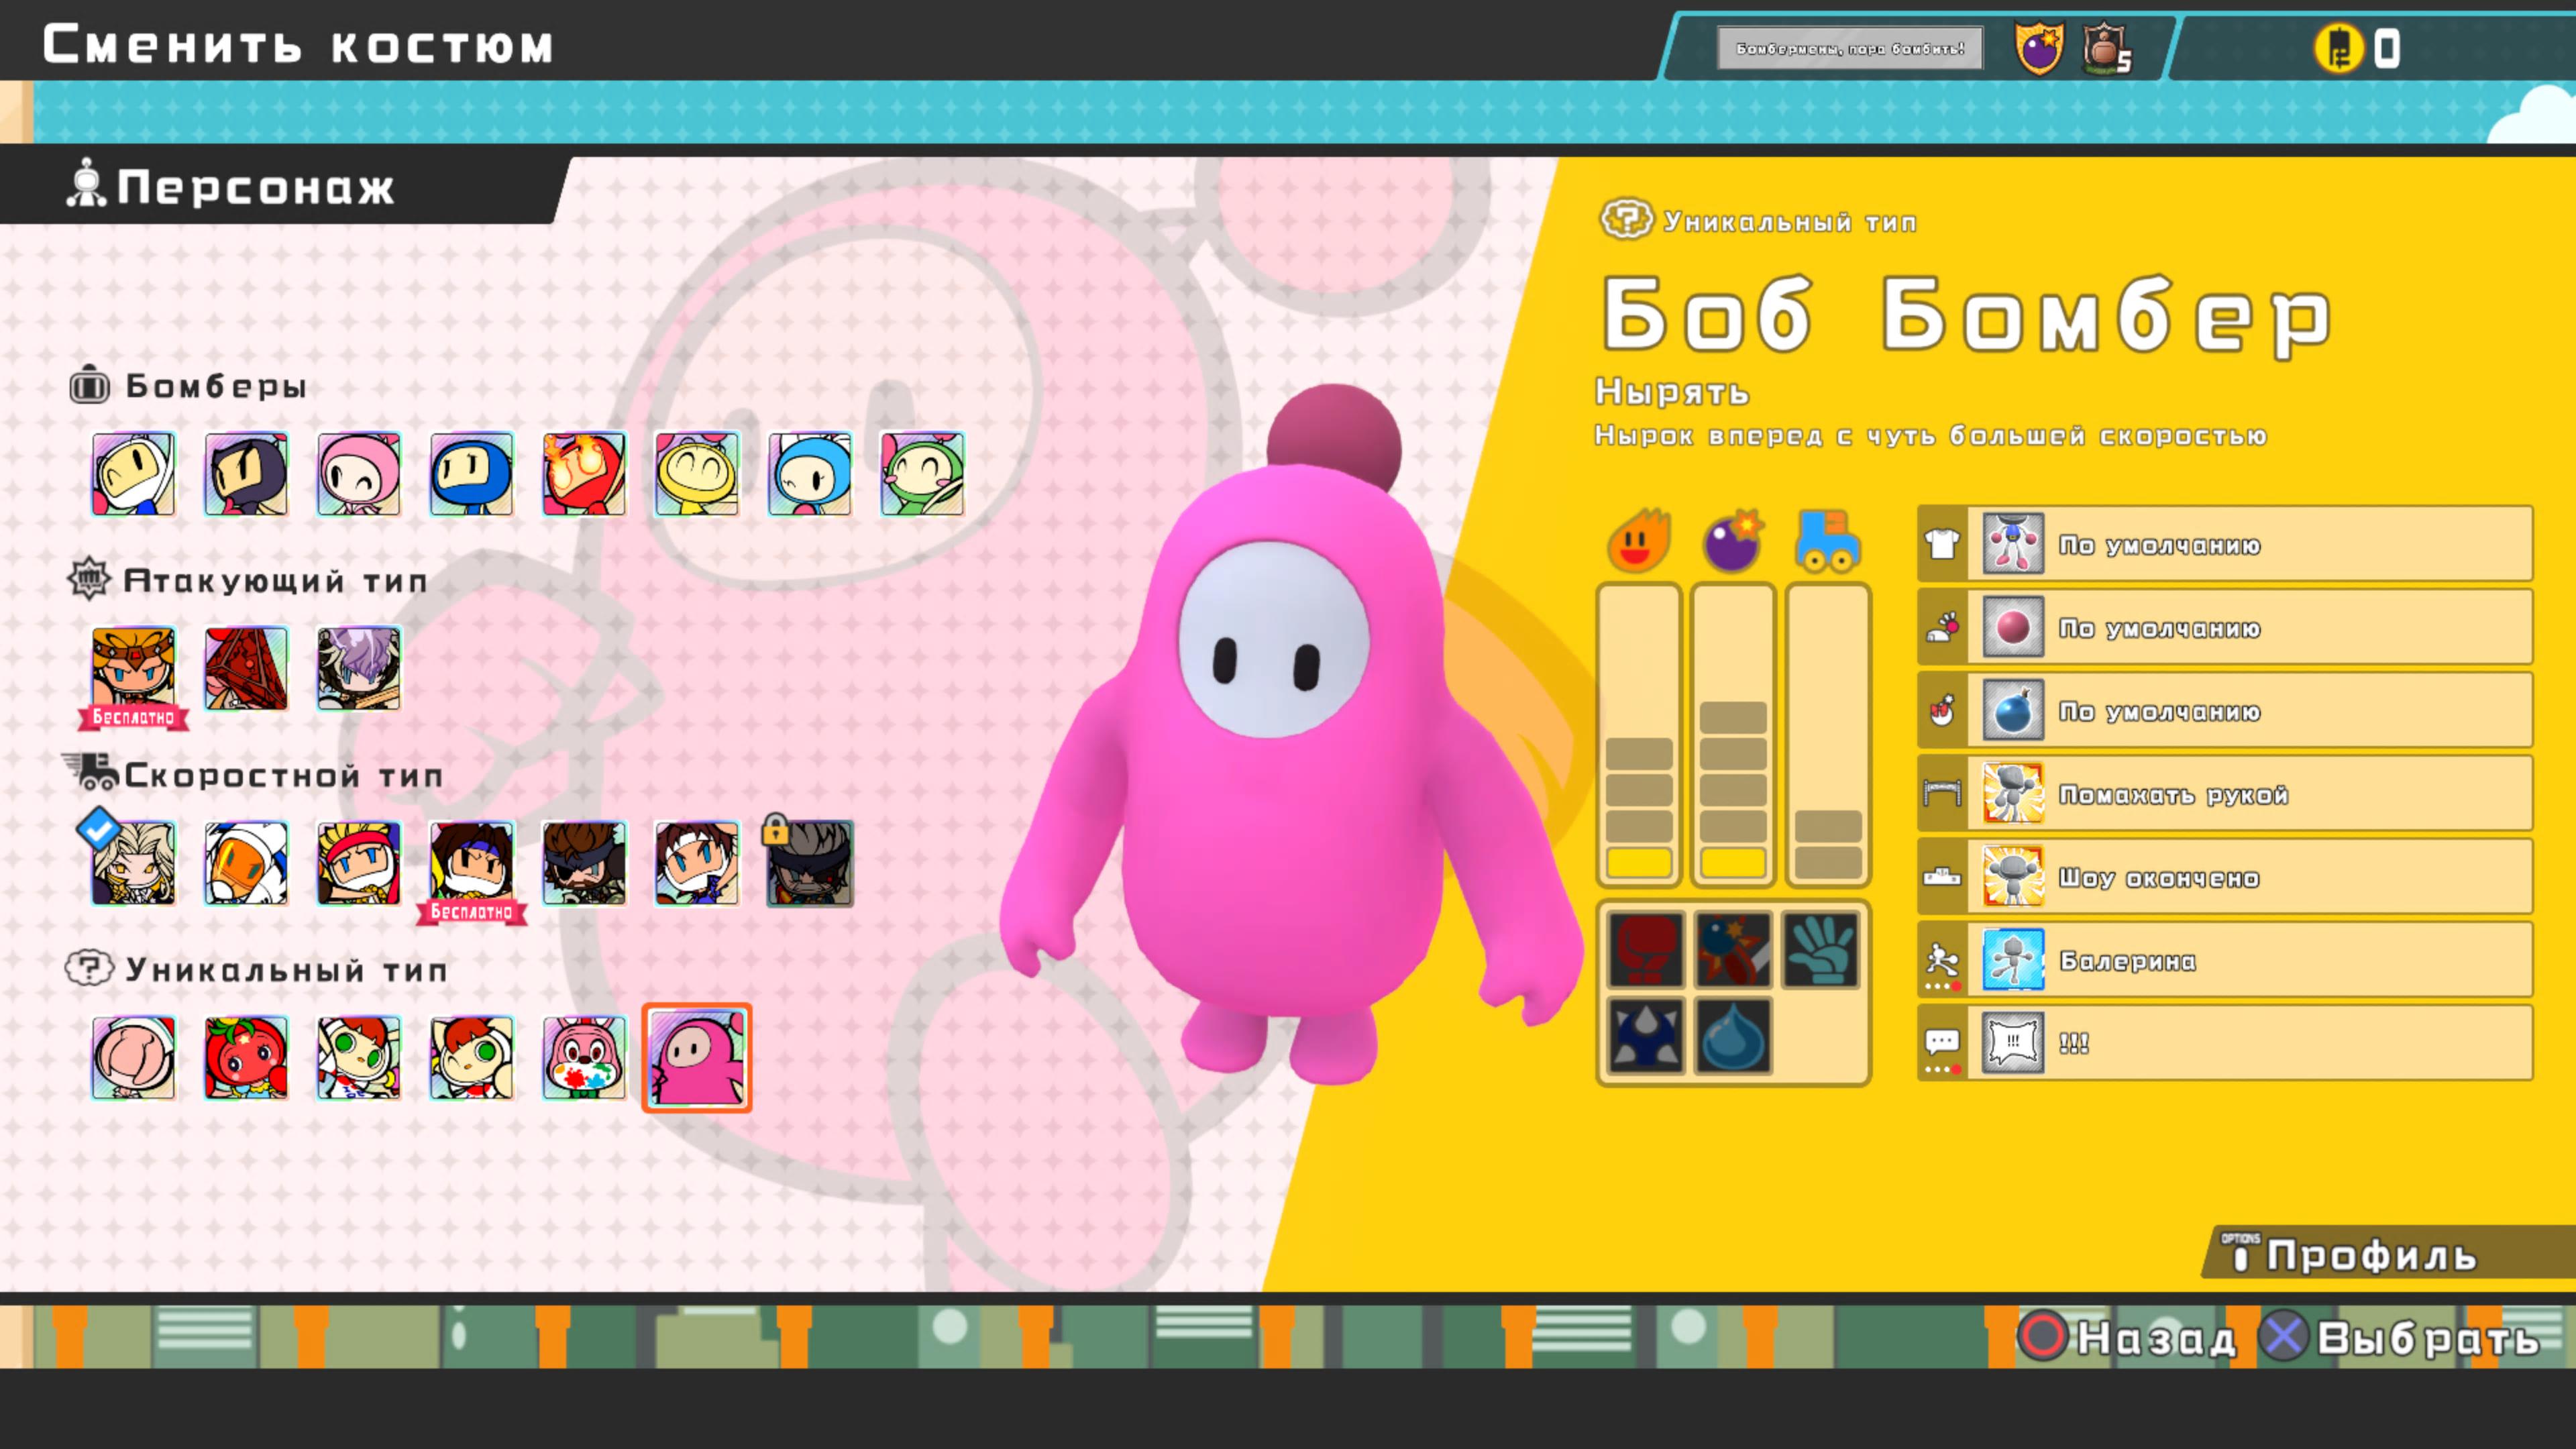Choose the pink rabbit unique character
The image size is (2576, 1449).
coord(584,1058)
